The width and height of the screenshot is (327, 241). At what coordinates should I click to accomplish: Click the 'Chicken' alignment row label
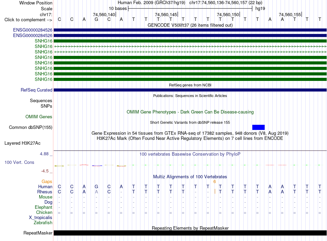pos(44,212)
